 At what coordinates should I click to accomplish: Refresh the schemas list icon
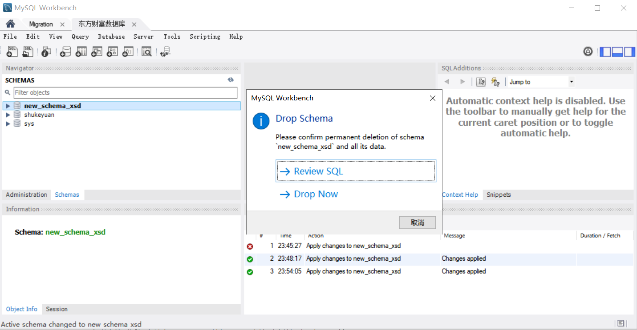coord(231,80)
